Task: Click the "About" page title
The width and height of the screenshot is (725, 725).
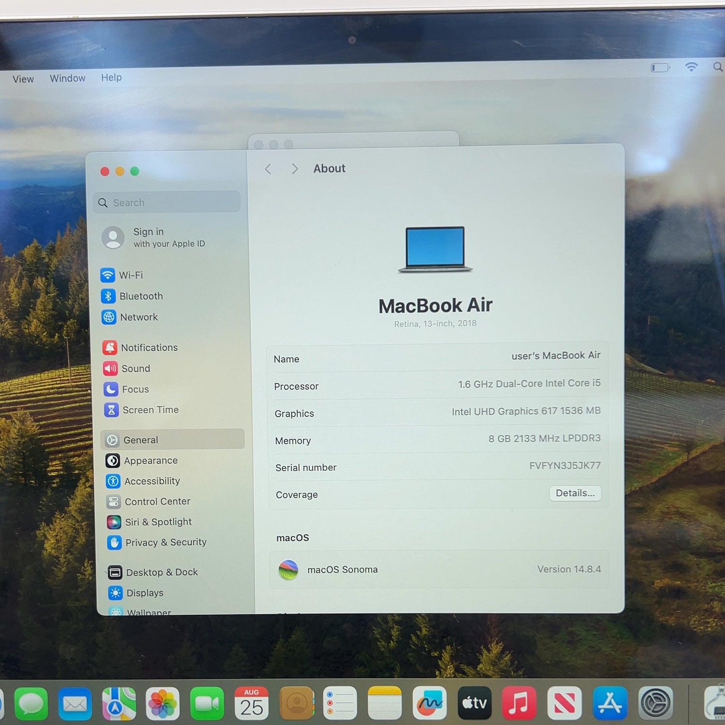Action: [329, 168]
